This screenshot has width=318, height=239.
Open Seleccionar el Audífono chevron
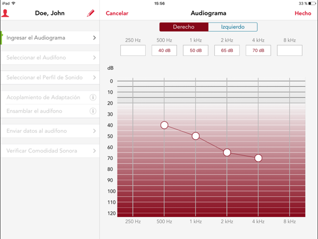coord(94,58)
